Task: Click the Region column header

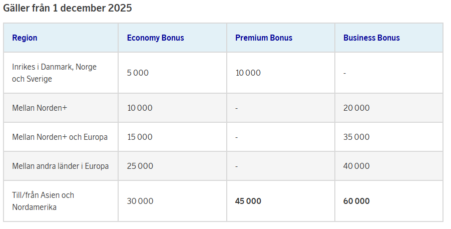Action: click(25, 38)
